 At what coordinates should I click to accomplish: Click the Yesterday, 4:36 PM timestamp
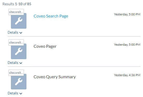(x=127, y=75)
